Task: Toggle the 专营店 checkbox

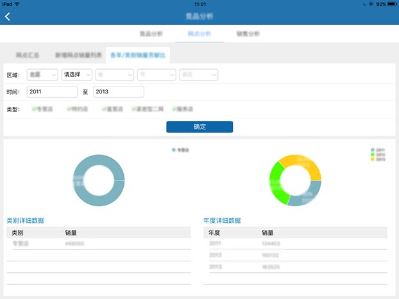Action: 34,109
